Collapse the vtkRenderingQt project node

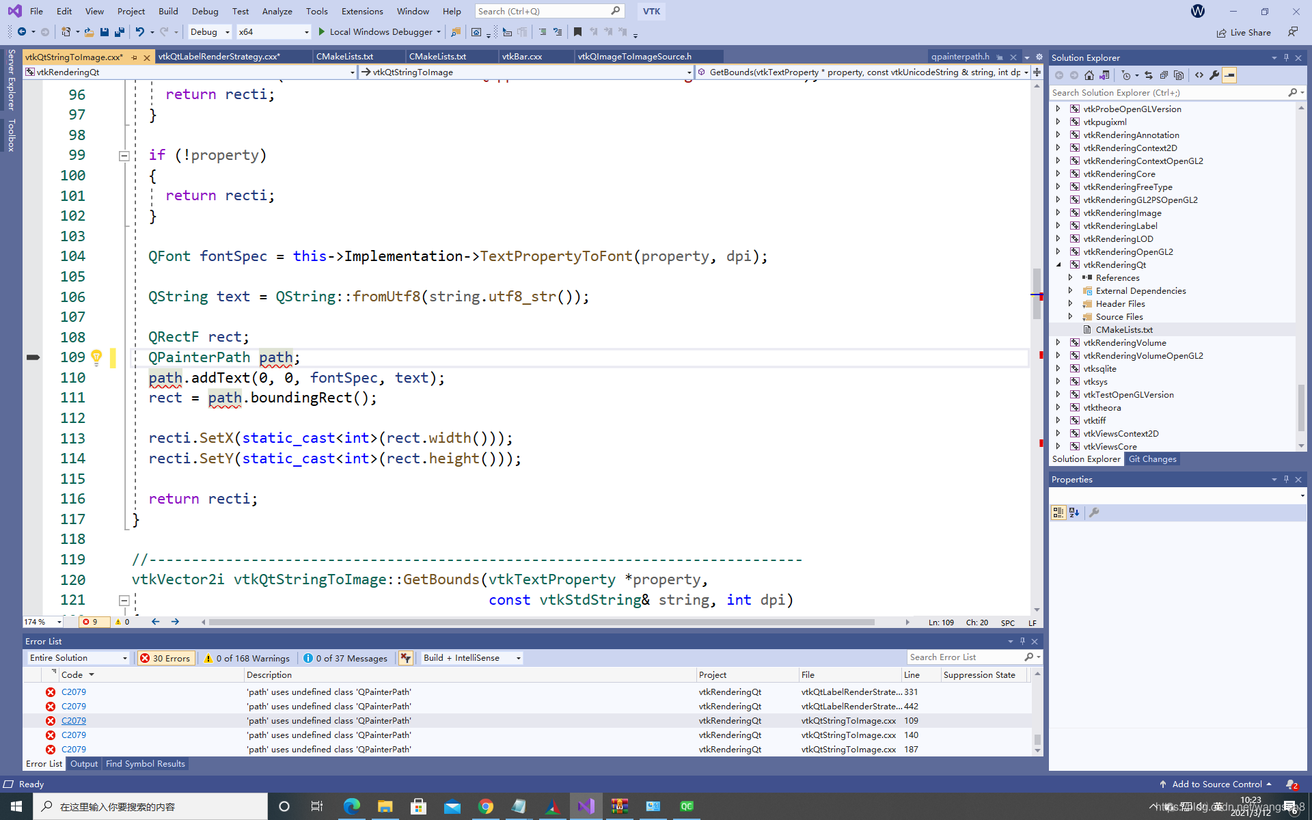tap(1058, 265)
